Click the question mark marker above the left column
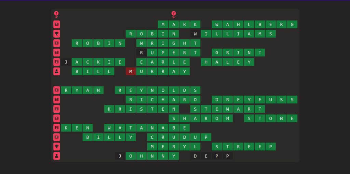Viewport: 350px width, 174px height. (56, 14)
